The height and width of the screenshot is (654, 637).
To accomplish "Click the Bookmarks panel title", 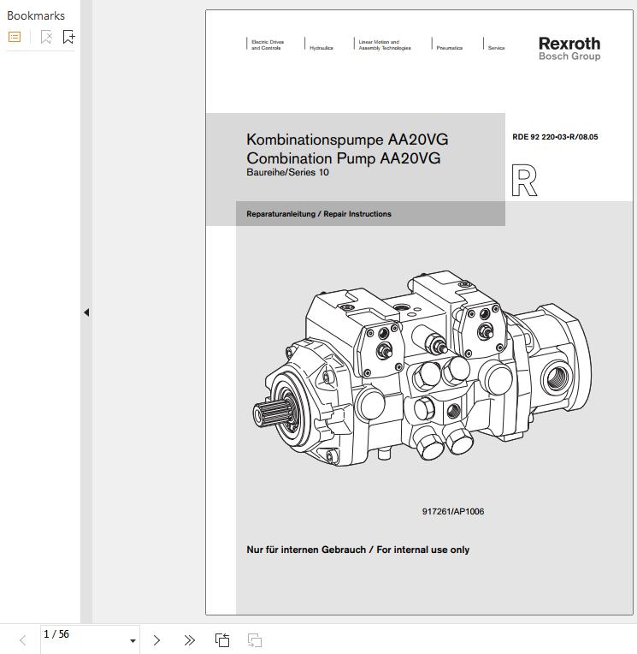I will pos(36,16).
